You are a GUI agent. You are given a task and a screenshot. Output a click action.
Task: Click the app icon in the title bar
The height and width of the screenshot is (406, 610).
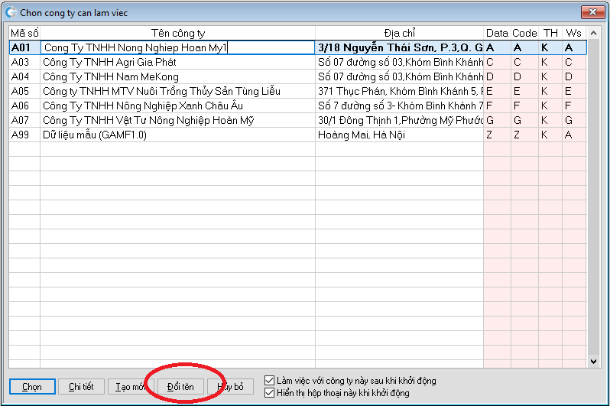click(11, 12)
